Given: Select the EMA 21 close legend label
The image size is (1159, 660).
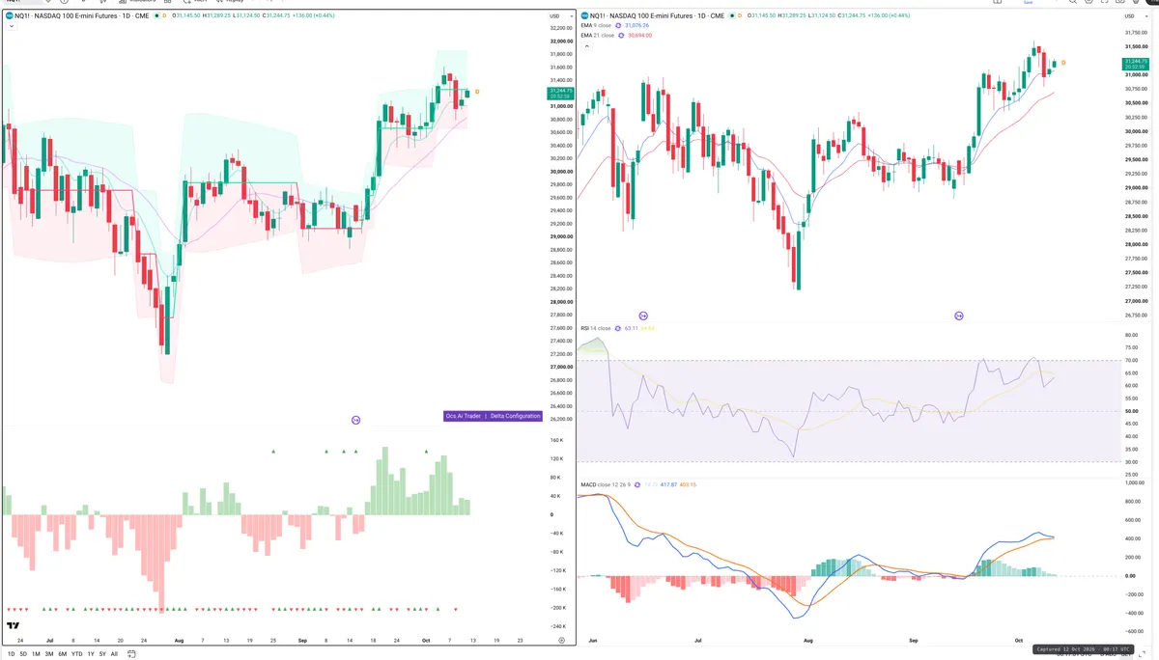Looking at the screenshot, I should click(x=597, y=35).
